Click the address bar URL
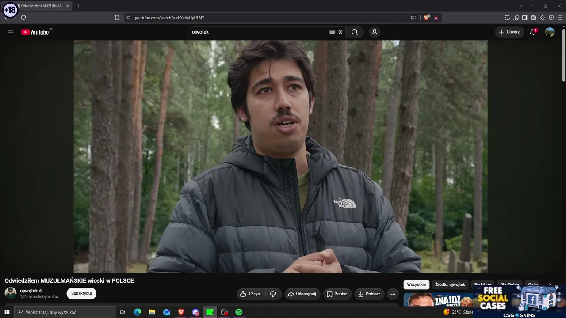The image size is (566, 318). [x=169, y=18]
